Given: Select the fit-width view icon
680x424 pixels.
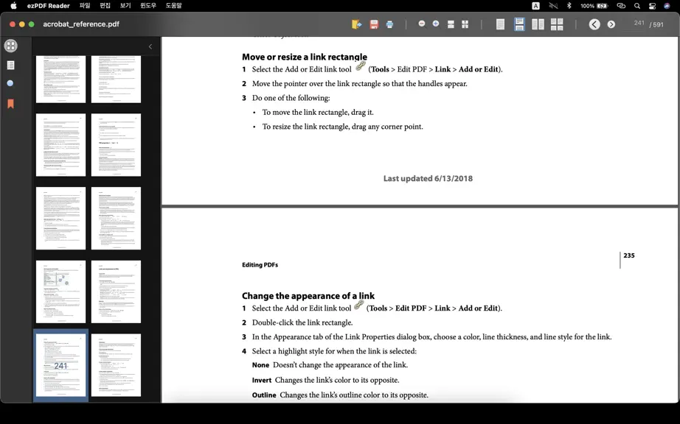Looking at the screenshot, I should coord(451,24).
